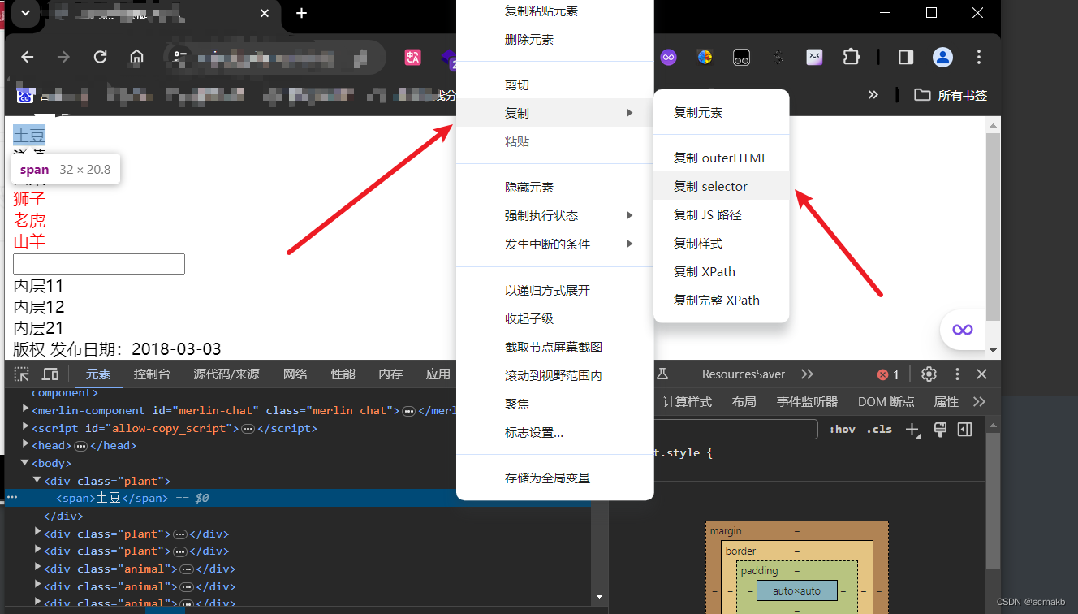Screen dimensions: 1078x614
Task: Click 删除元素 in context menu
Action: point(554,39)
